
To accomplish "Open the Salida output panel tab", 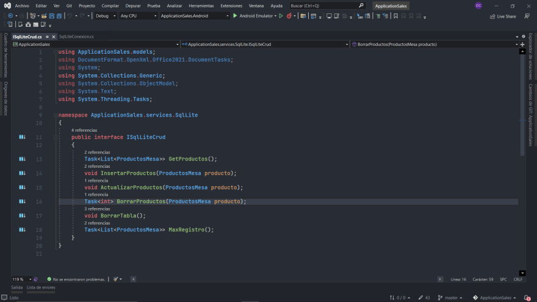I will tap(17, 287).
